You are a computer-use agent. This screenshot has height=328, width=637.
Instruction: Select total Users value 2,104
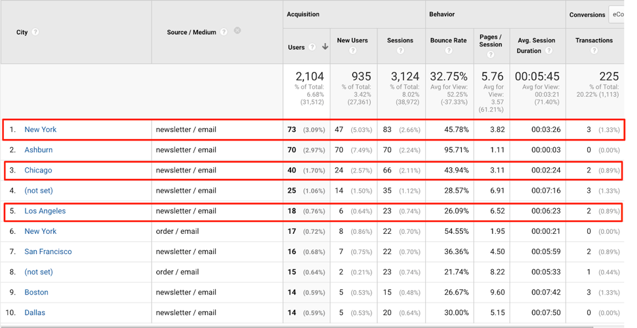(x=309, y=76)
